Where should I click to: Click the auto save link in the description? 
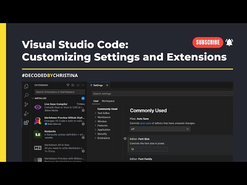pos(146,123)
